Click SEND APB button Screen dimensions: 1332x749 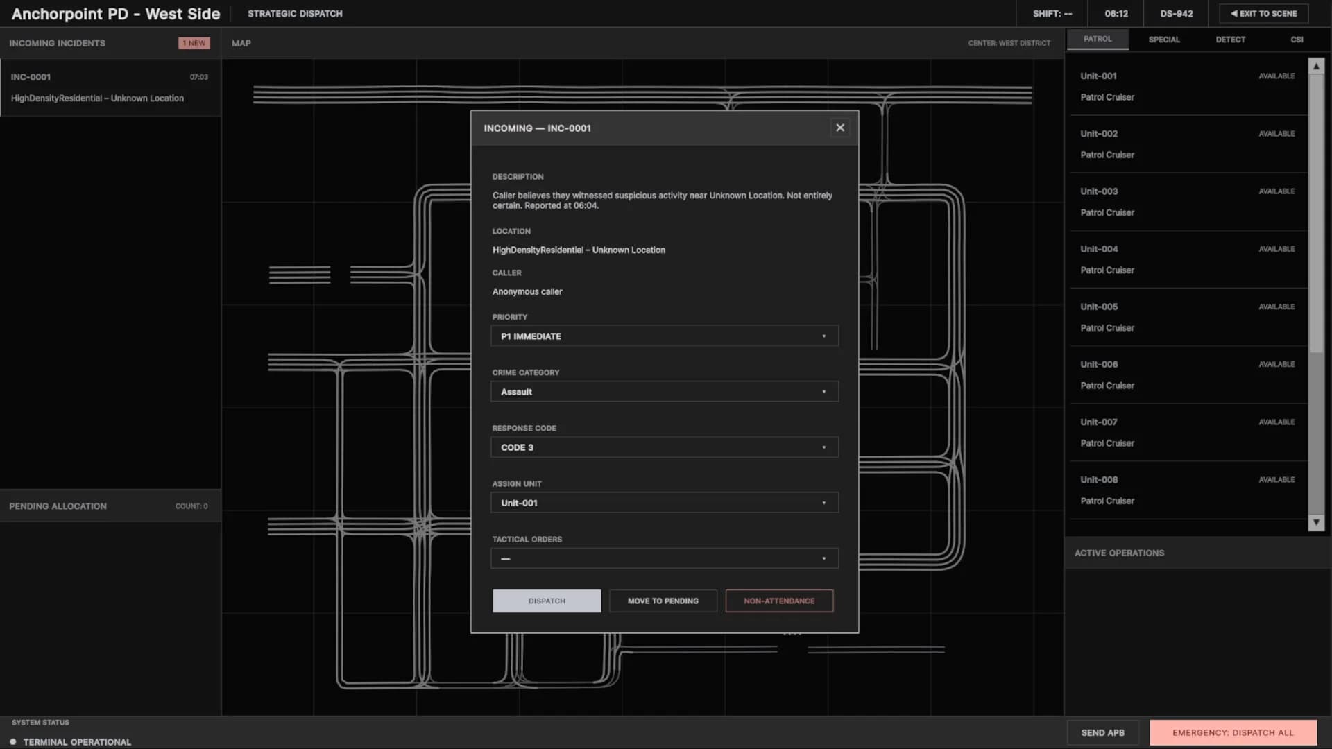[x=1102, y=732]
